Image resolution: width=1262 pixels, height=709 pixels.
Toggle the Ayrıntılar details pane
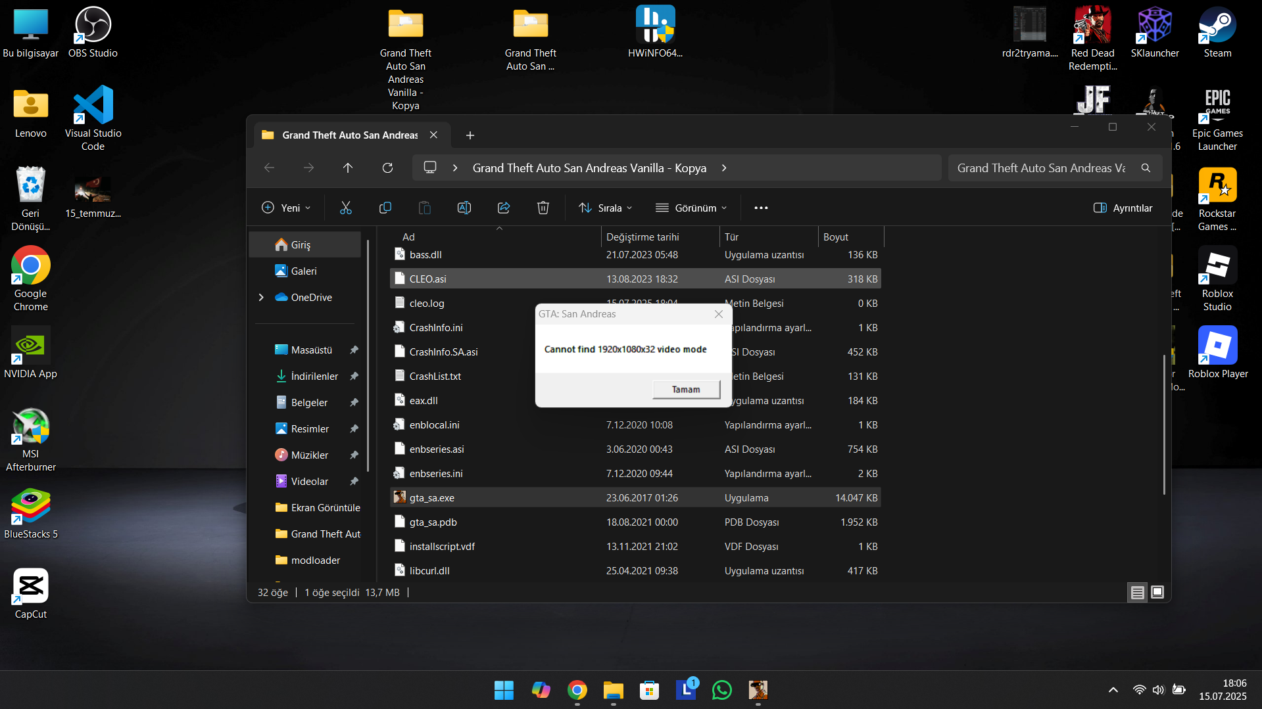[1123, 208]
